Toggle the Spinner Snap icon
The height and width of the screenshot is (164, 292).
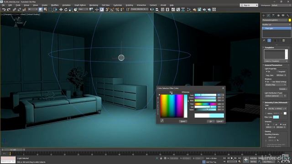click(x=122, y=10)
